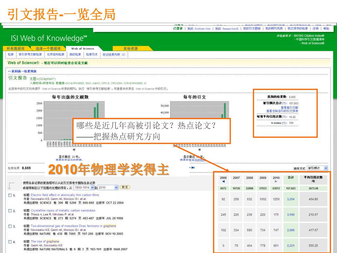Viewport: 337px width, 253px height.
Task: Select the Web of Science tab
Action: pyautogui.click(x=83, y=48)
